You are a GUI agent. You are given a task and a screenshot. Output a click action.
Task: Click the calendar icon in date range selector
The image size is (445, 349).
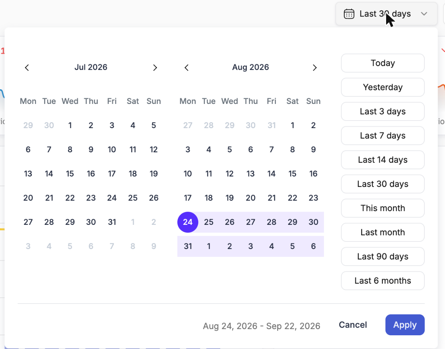[349, 14]
